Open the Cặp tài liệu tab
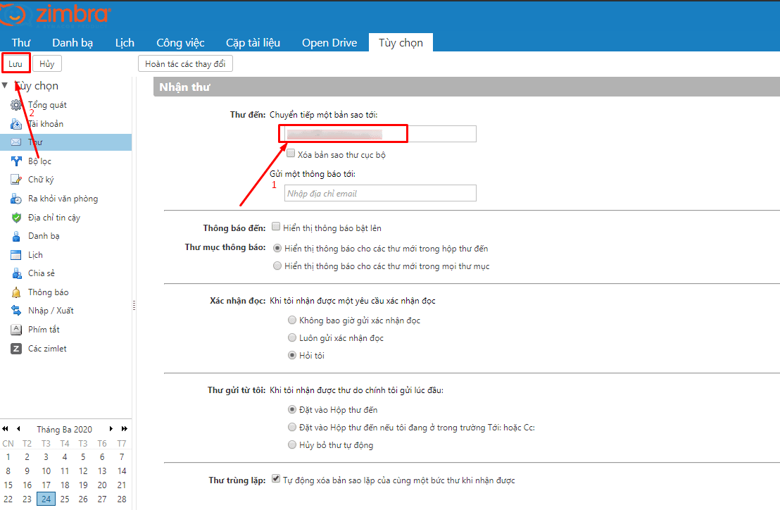780x510 pixels. pyautogui.click(x=253, y=43)
